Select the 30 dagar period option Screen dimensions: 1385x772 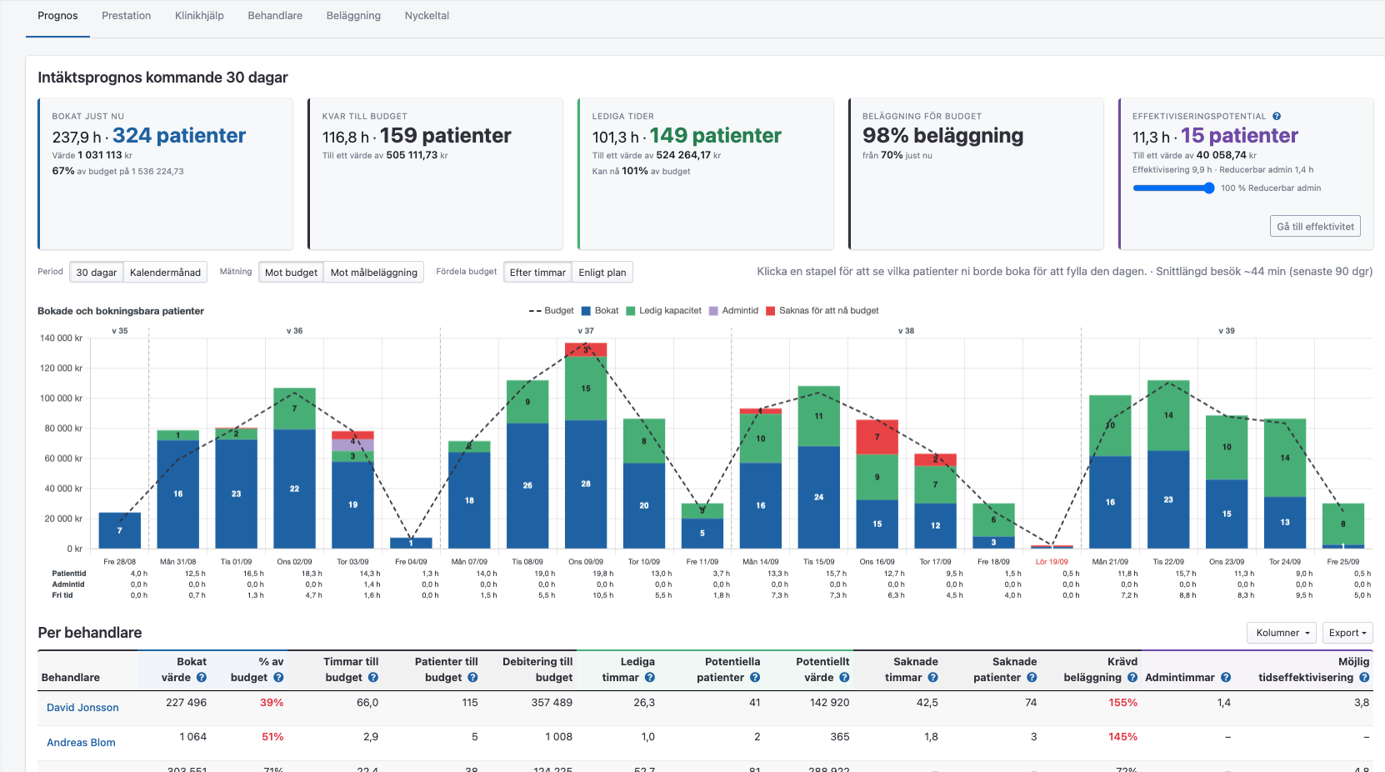point(97,273)
